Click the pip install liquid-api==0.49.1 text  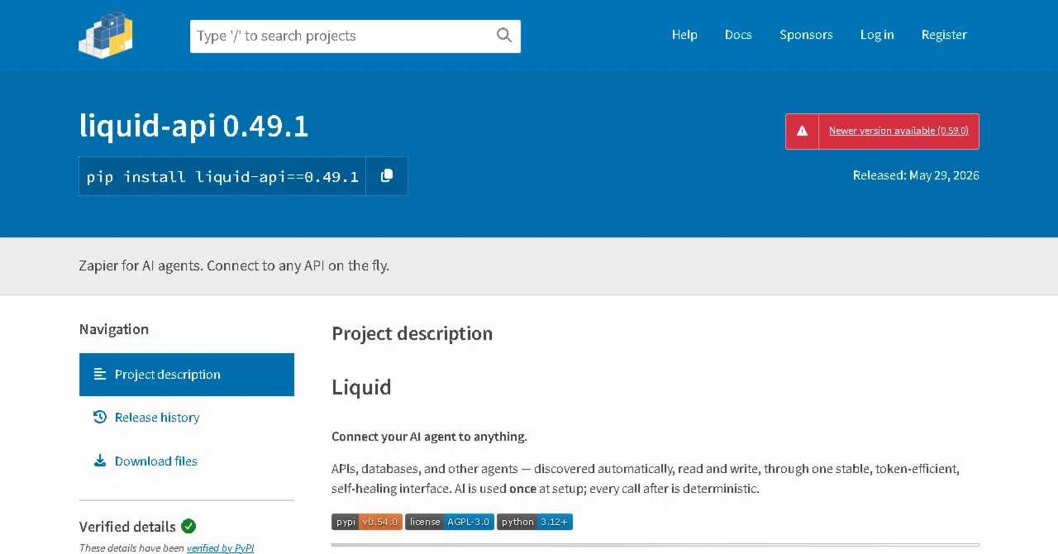[x=222, y=177]
